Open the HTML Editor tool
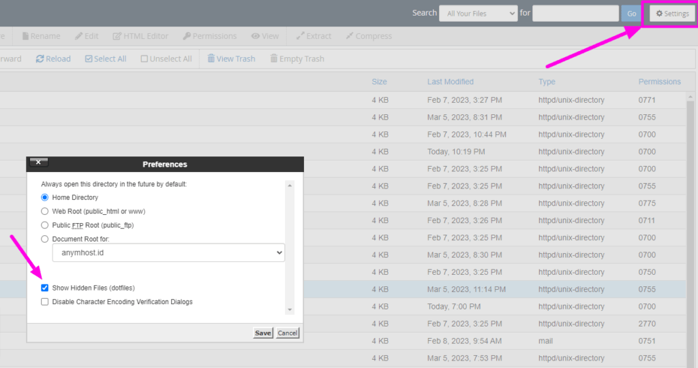Image resolution: width=698 pixels, height=368 pixels. point(118,36)
